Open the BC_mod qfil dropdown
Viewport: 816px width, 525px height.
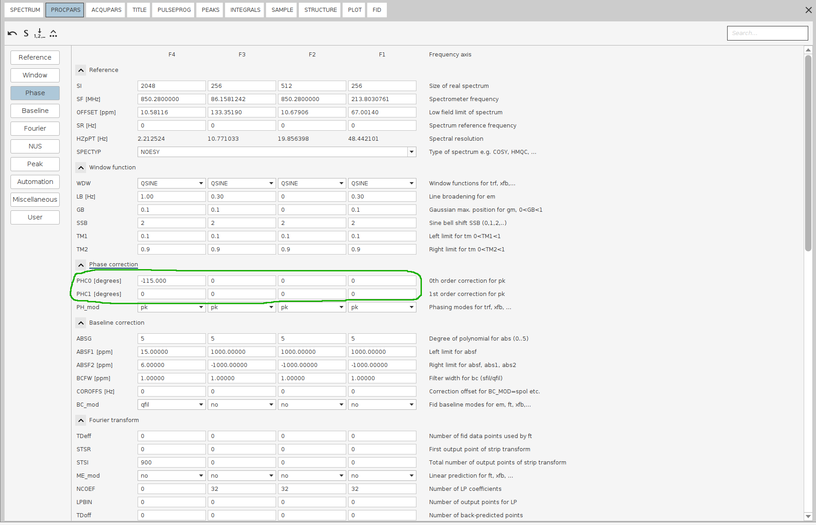click(200, 405)
